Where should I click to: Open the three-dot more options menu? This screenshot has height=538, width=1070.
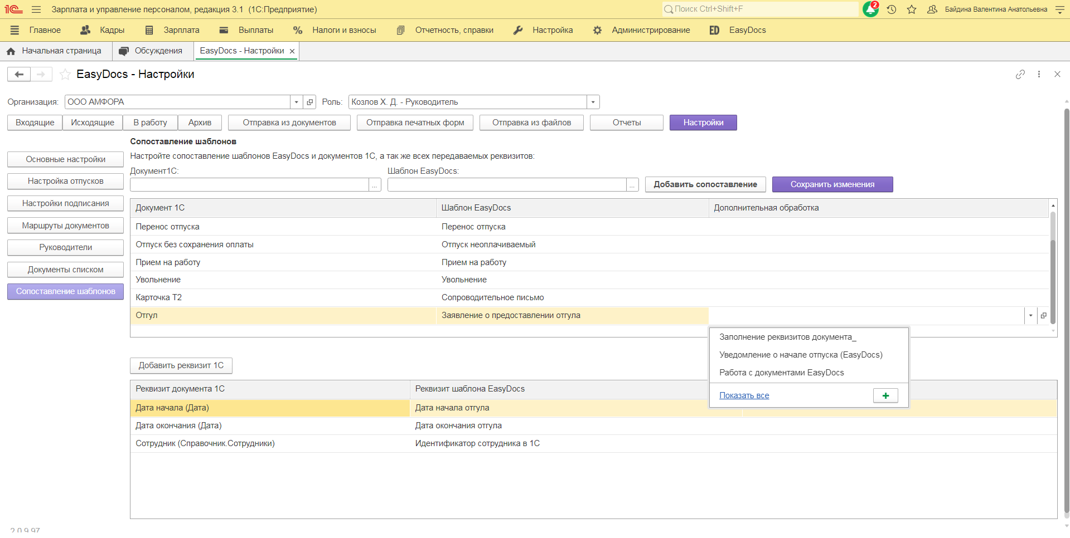(x=1039, y=74)
